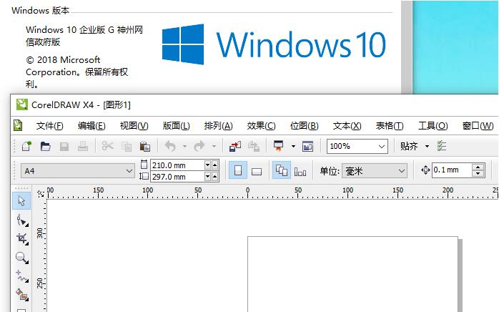Open the Application launcher icon
Viewport: 499px width, 312px height.
click(x=279, y=146)
